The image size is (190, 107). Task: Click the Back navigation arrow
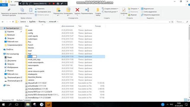click(x=3, y=22)
